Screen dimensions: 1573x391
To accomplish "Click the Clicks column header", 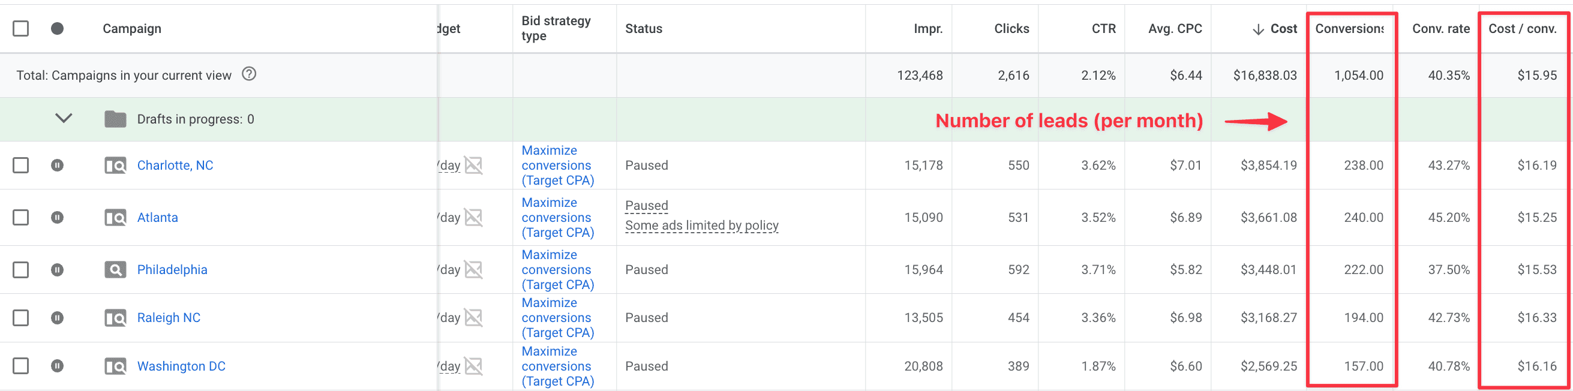I will (1011, 28).
